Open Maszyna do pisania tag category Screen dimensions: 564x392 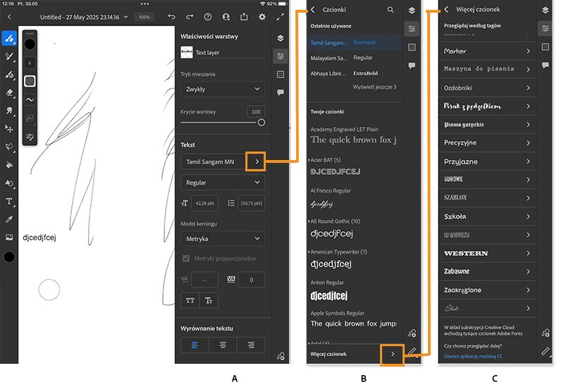487,69
